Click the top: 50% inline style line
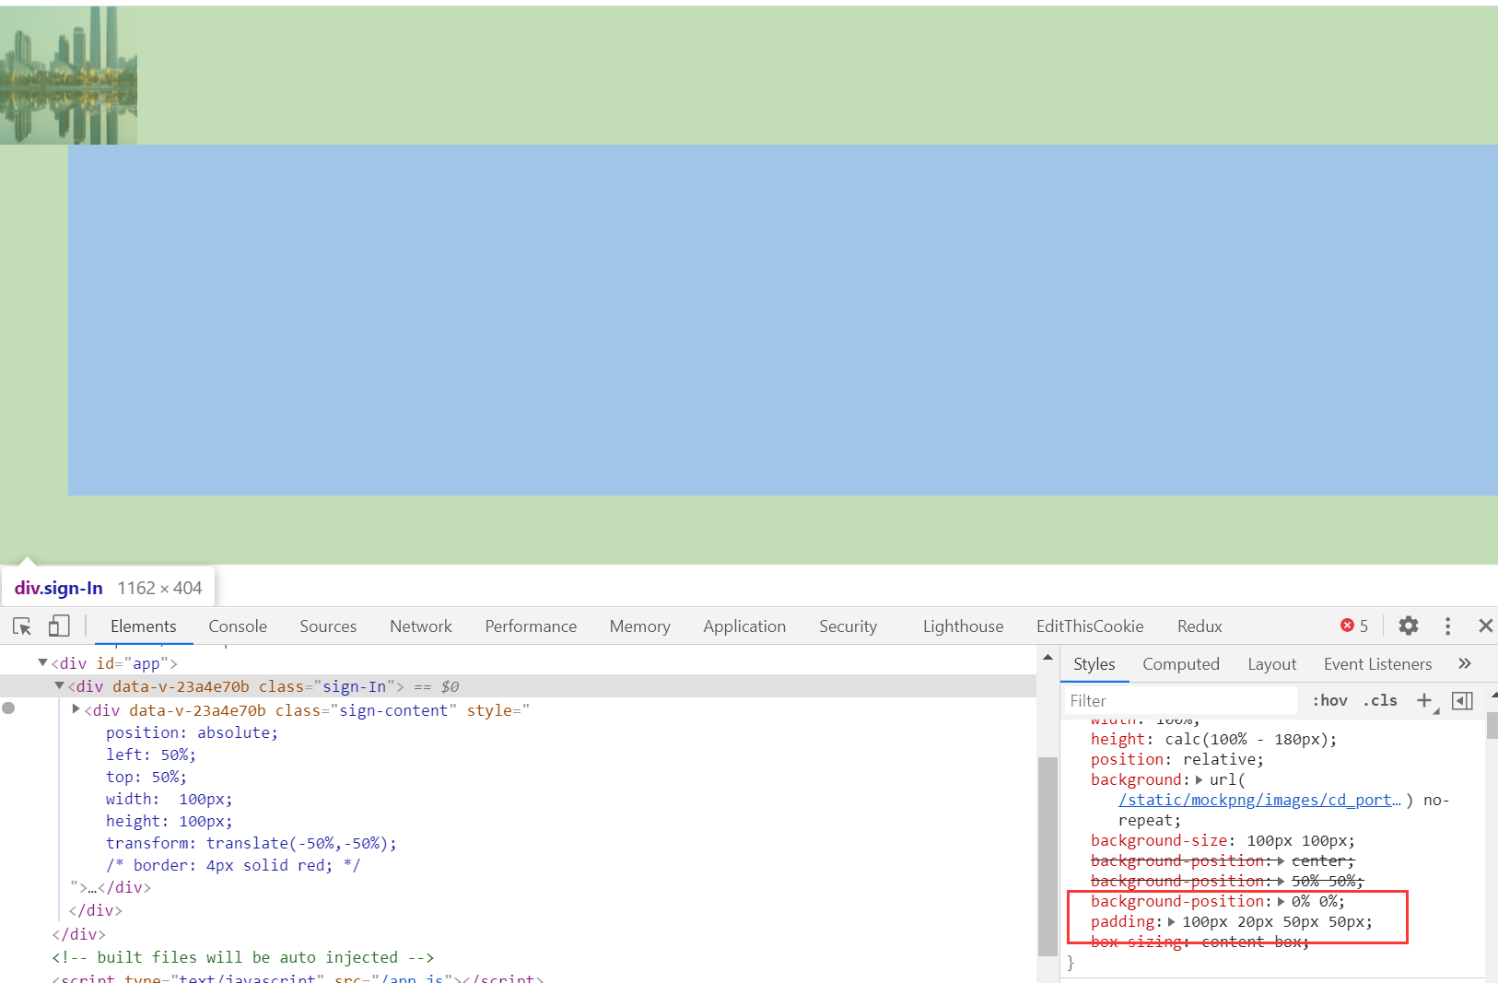The height and width of the screenshot is (983, 1498). [146, 778]
